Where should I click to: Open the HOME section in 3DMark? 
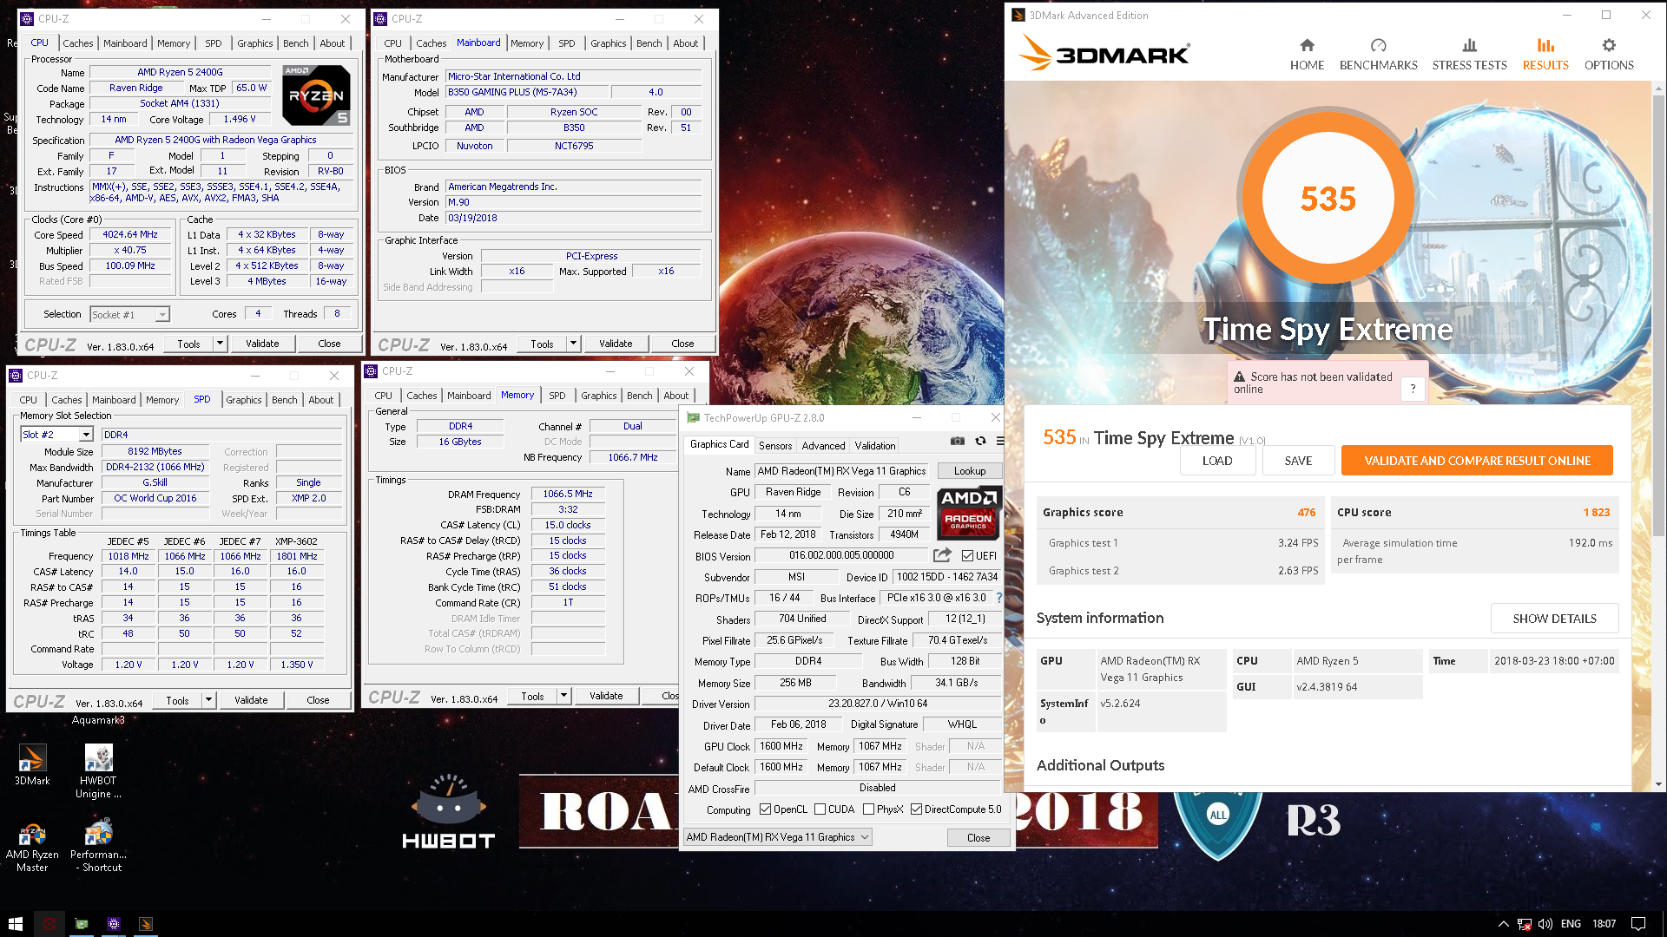pos(1307,55)
